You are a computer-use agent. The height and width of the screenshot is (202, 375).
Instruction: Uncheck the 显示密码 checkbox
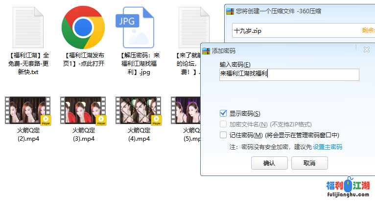pyautogui.click(x=224, y=114)
